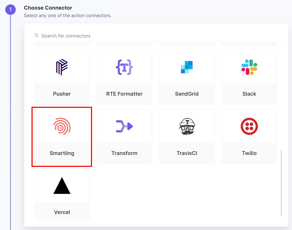
Task: Click the RTE Formatter connector icon
Action: [124, 67]
